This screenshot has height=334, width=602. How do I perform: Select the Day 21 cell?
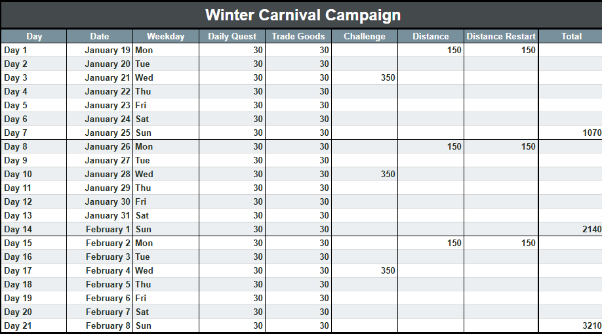[34, 325]
